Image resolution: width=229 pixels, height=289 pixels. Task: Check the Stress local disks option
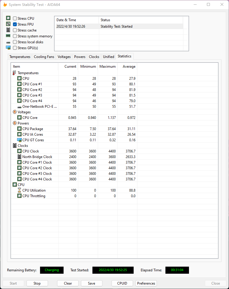coord(15,42)
